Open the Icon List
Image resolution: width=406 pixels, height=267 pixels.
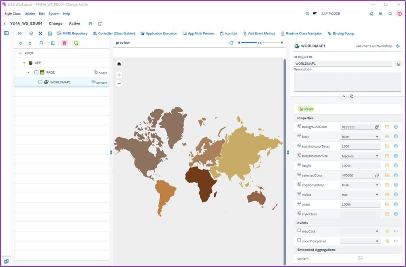(229, 33)
